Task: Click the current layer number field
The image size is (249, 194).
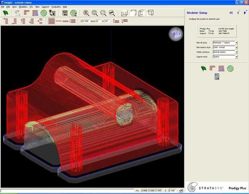Action: coord(98,21)
